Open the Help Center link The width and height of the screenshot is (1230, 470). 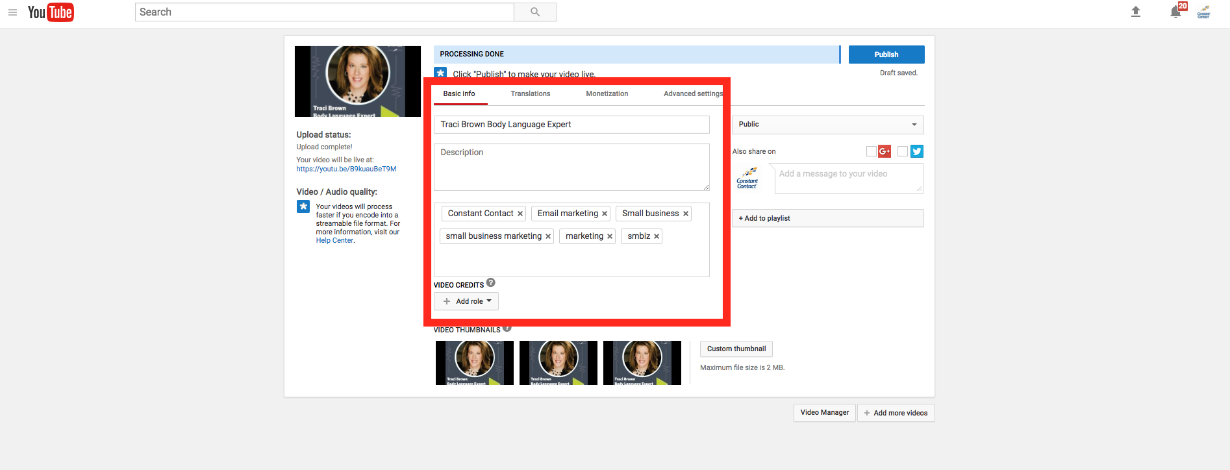[335, 240]
